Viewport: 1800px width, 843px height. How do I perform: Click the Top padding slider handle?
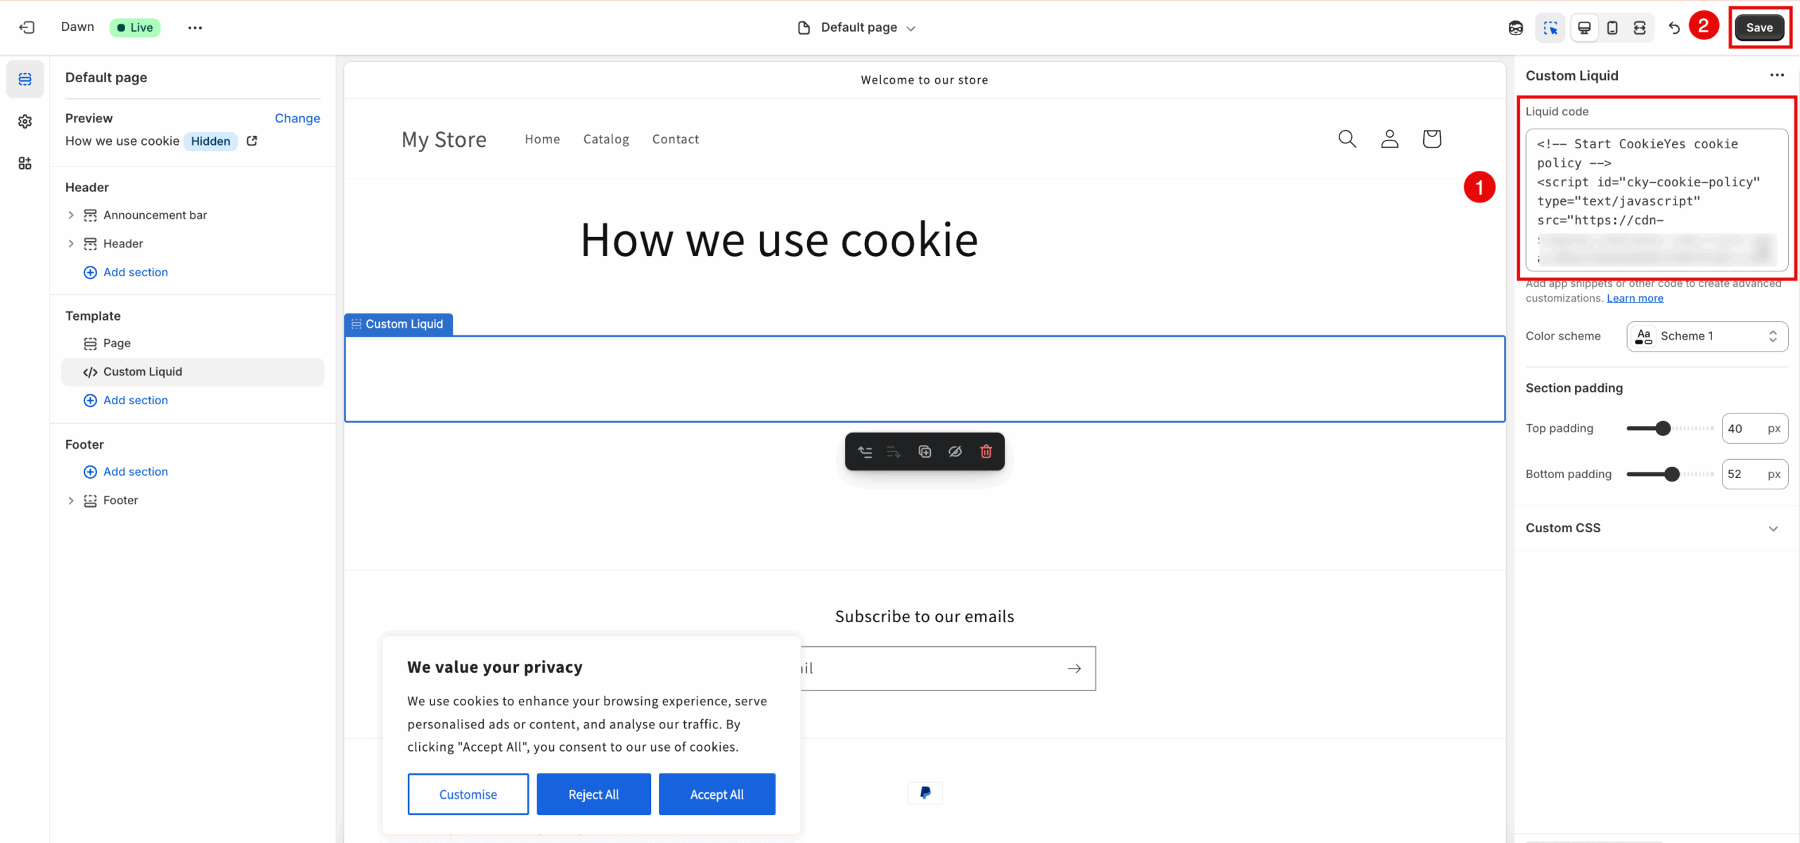(1663, 428)
